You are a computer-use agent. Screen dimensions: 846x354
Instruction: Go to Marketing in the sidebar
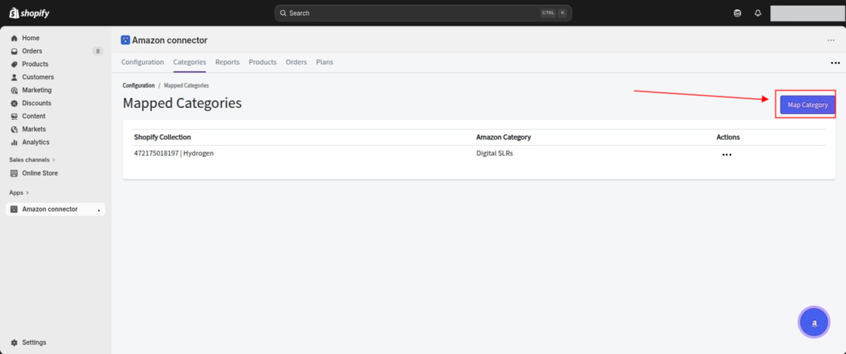tap(37, 90)
